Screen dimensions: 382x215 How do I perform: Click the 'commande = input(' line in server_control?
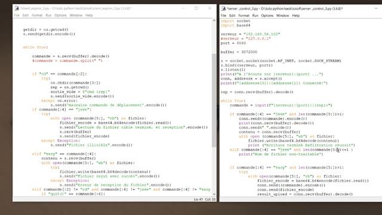(x=281, y=105)
